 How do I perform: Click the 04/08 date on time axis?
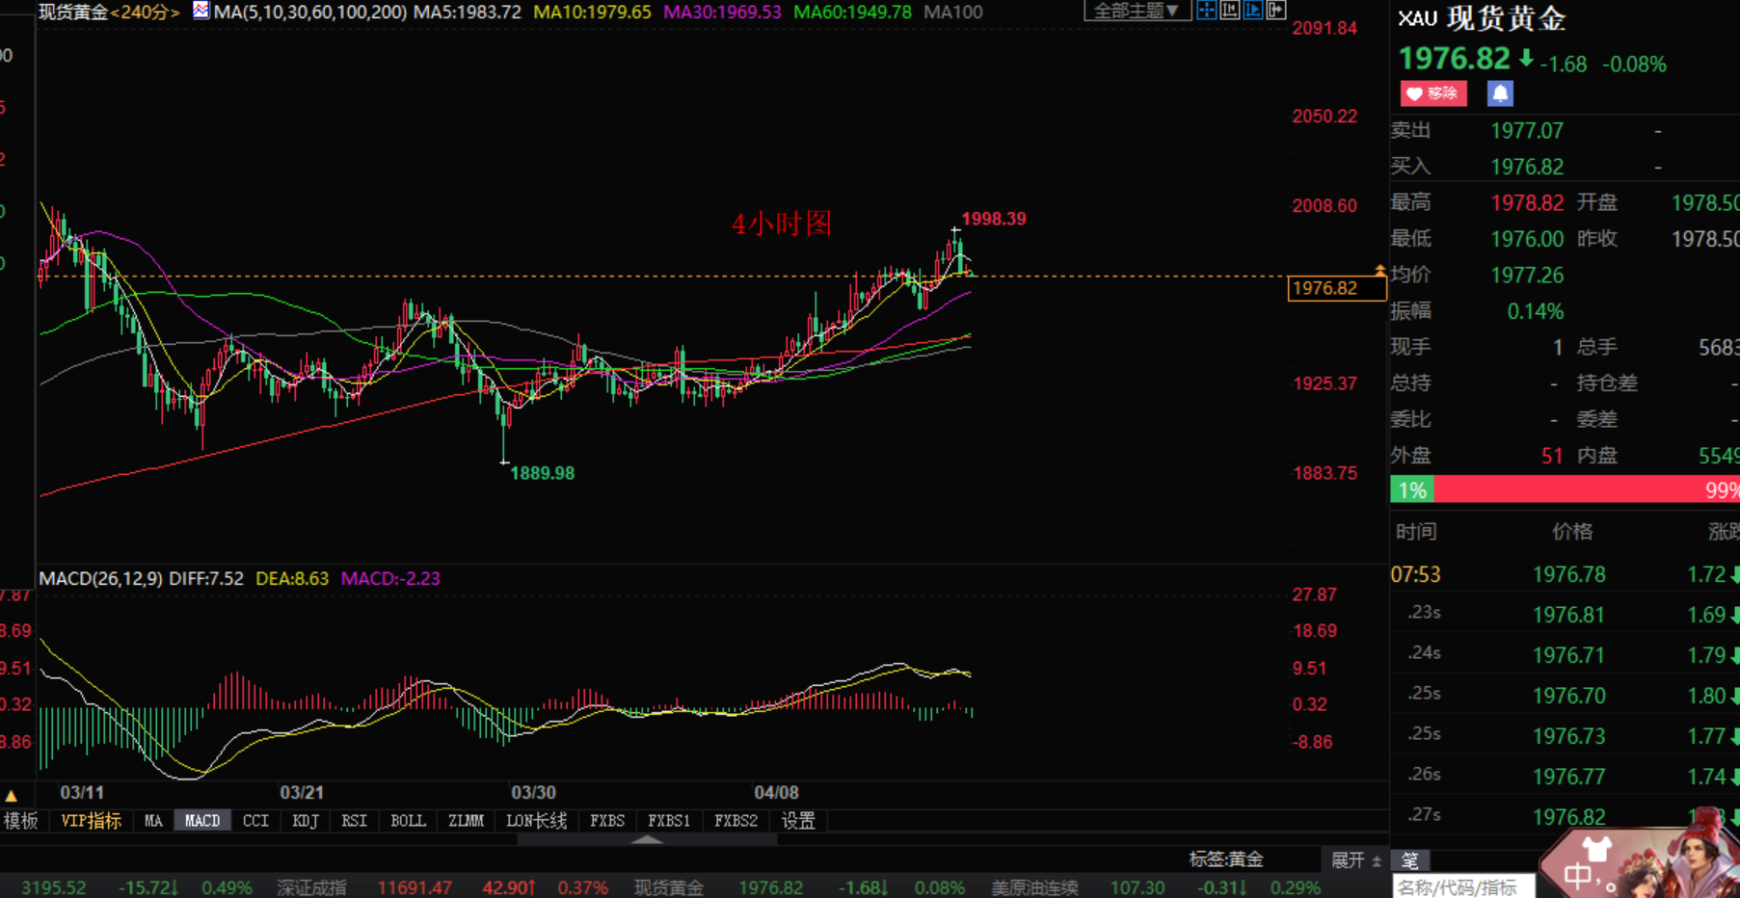click(x=776, y=792)
